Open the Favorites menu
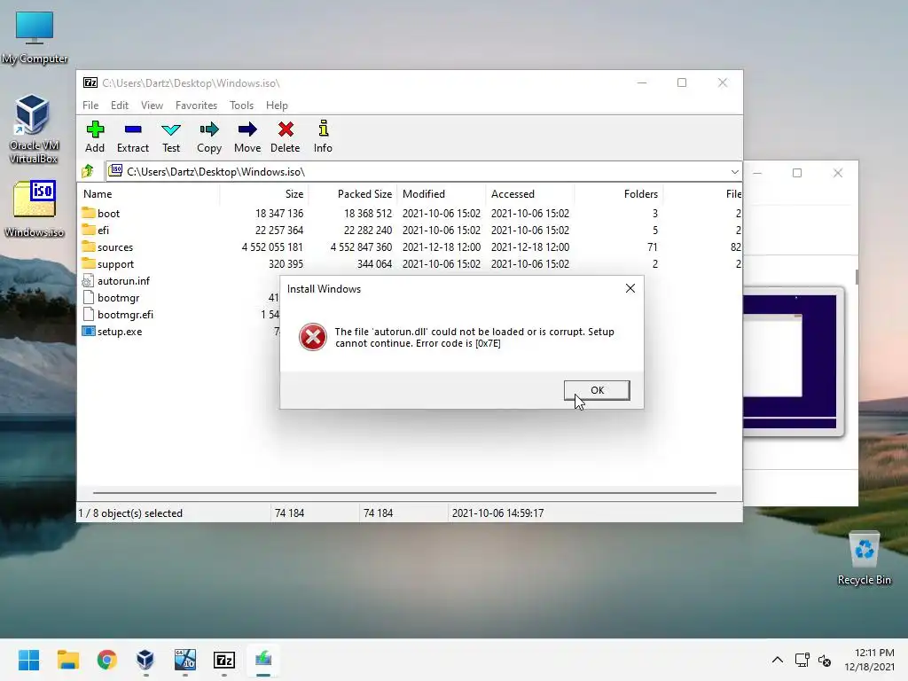Image resolution: width=908 pixels, height=681 pixels. point(196,106)
